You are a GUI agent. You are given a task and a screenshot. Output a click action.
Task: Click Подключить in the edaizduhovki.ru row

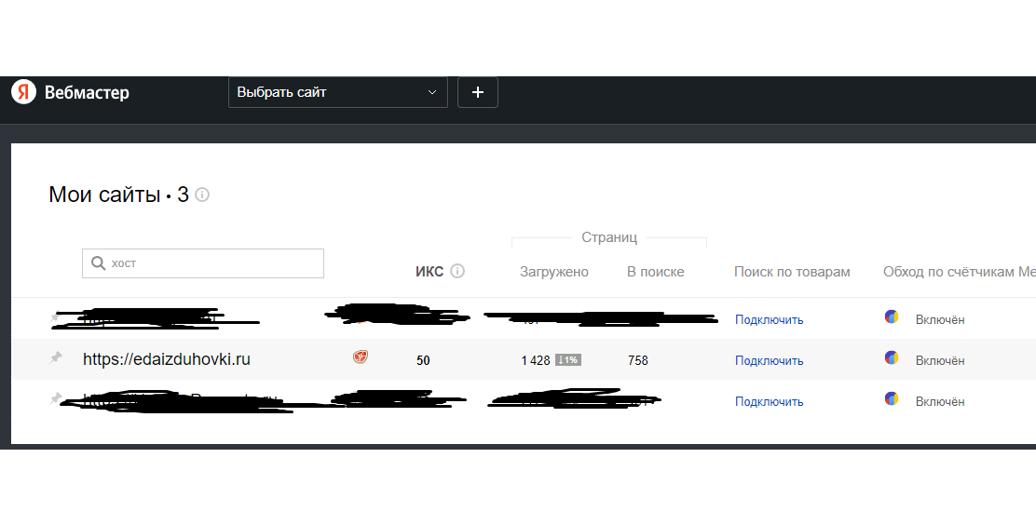coord(769,360)
